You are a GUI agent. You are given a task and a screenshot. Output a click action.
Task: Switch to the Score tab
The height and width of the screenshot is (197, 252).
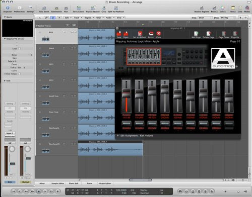[89, 183]
